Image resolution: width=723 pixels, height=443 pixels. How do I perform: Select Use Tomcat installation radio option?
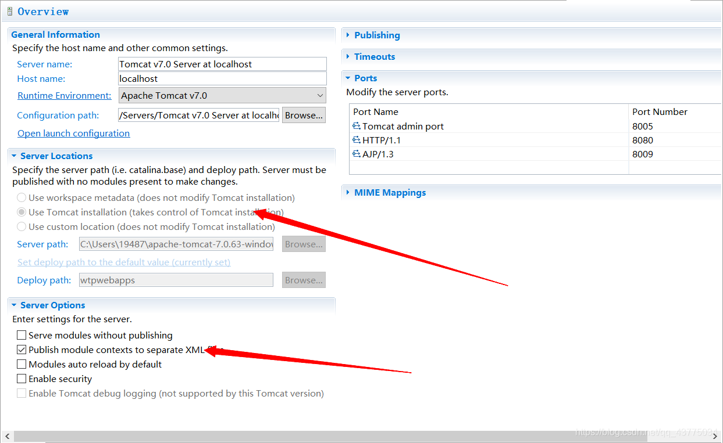22,212
